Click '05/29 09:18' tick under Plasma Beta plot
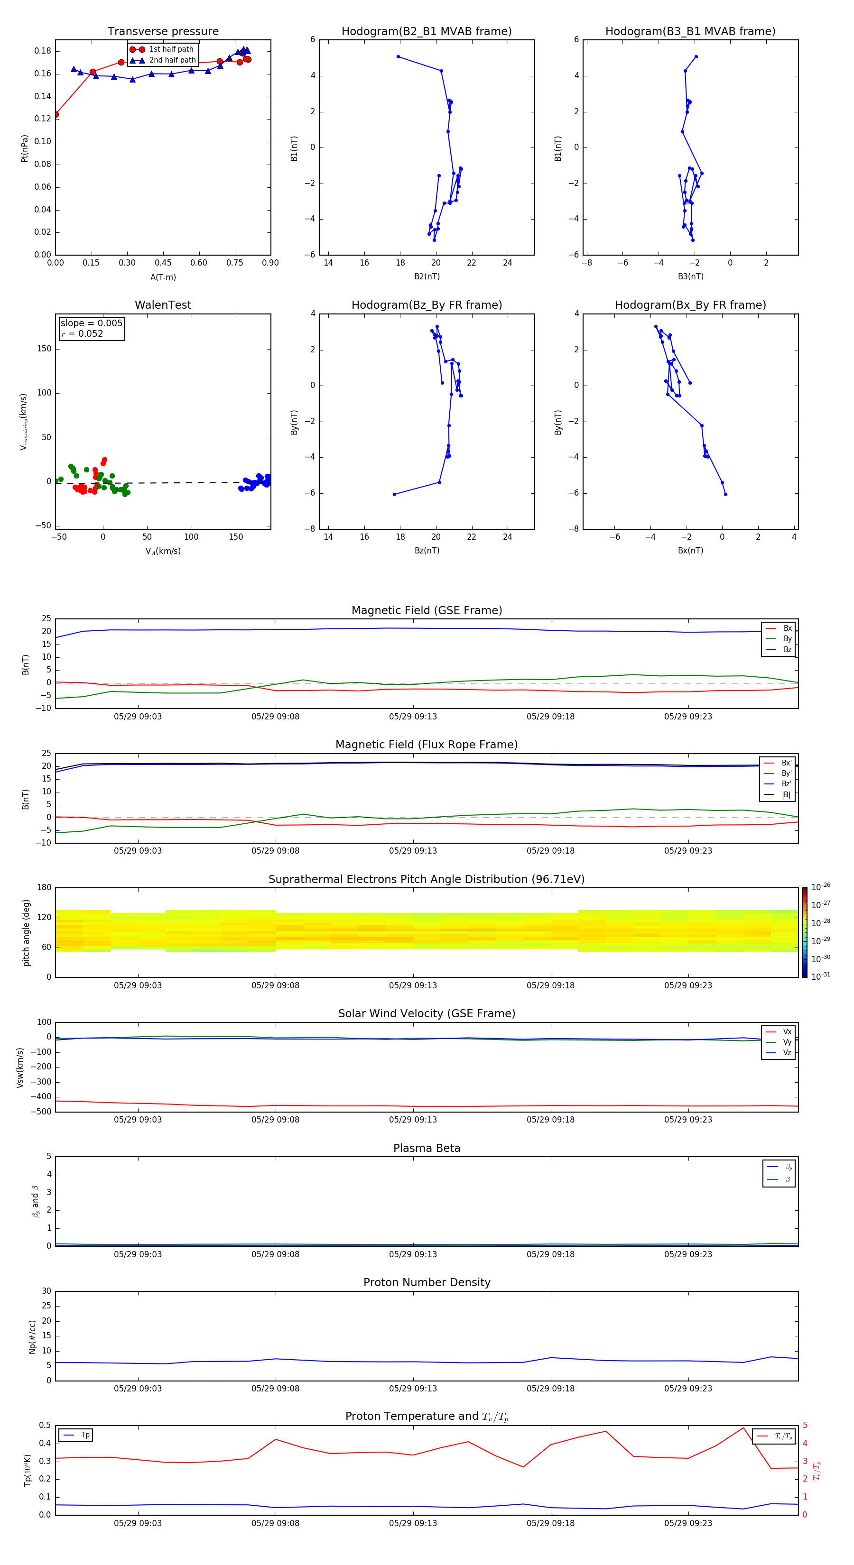 click(x=551, y=1254)
